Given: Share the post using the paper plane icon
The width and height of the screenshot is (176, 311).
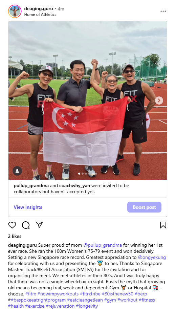Looking at the screenshot, I should [39, 225].
